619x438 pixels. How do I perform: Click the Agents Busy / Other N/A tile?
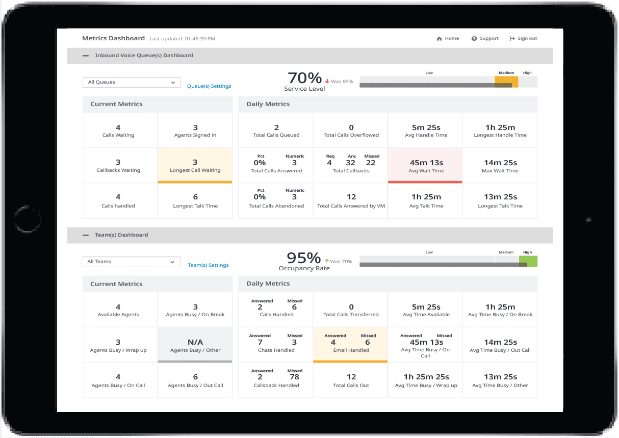pyautogui.click(x=195, y=345)
